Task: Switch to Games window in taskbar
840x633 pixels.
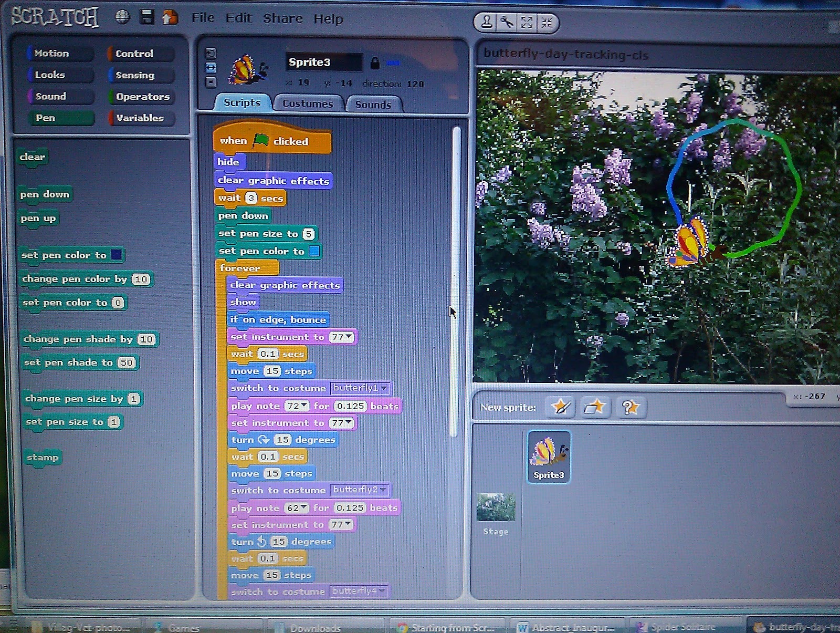Action: point(183,628)
